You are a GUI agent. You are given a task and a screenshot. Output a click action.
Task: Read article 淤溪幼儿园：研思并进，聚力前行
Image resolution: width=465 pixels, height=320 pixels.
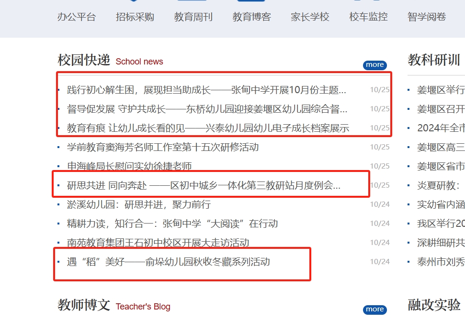(139, 204)
